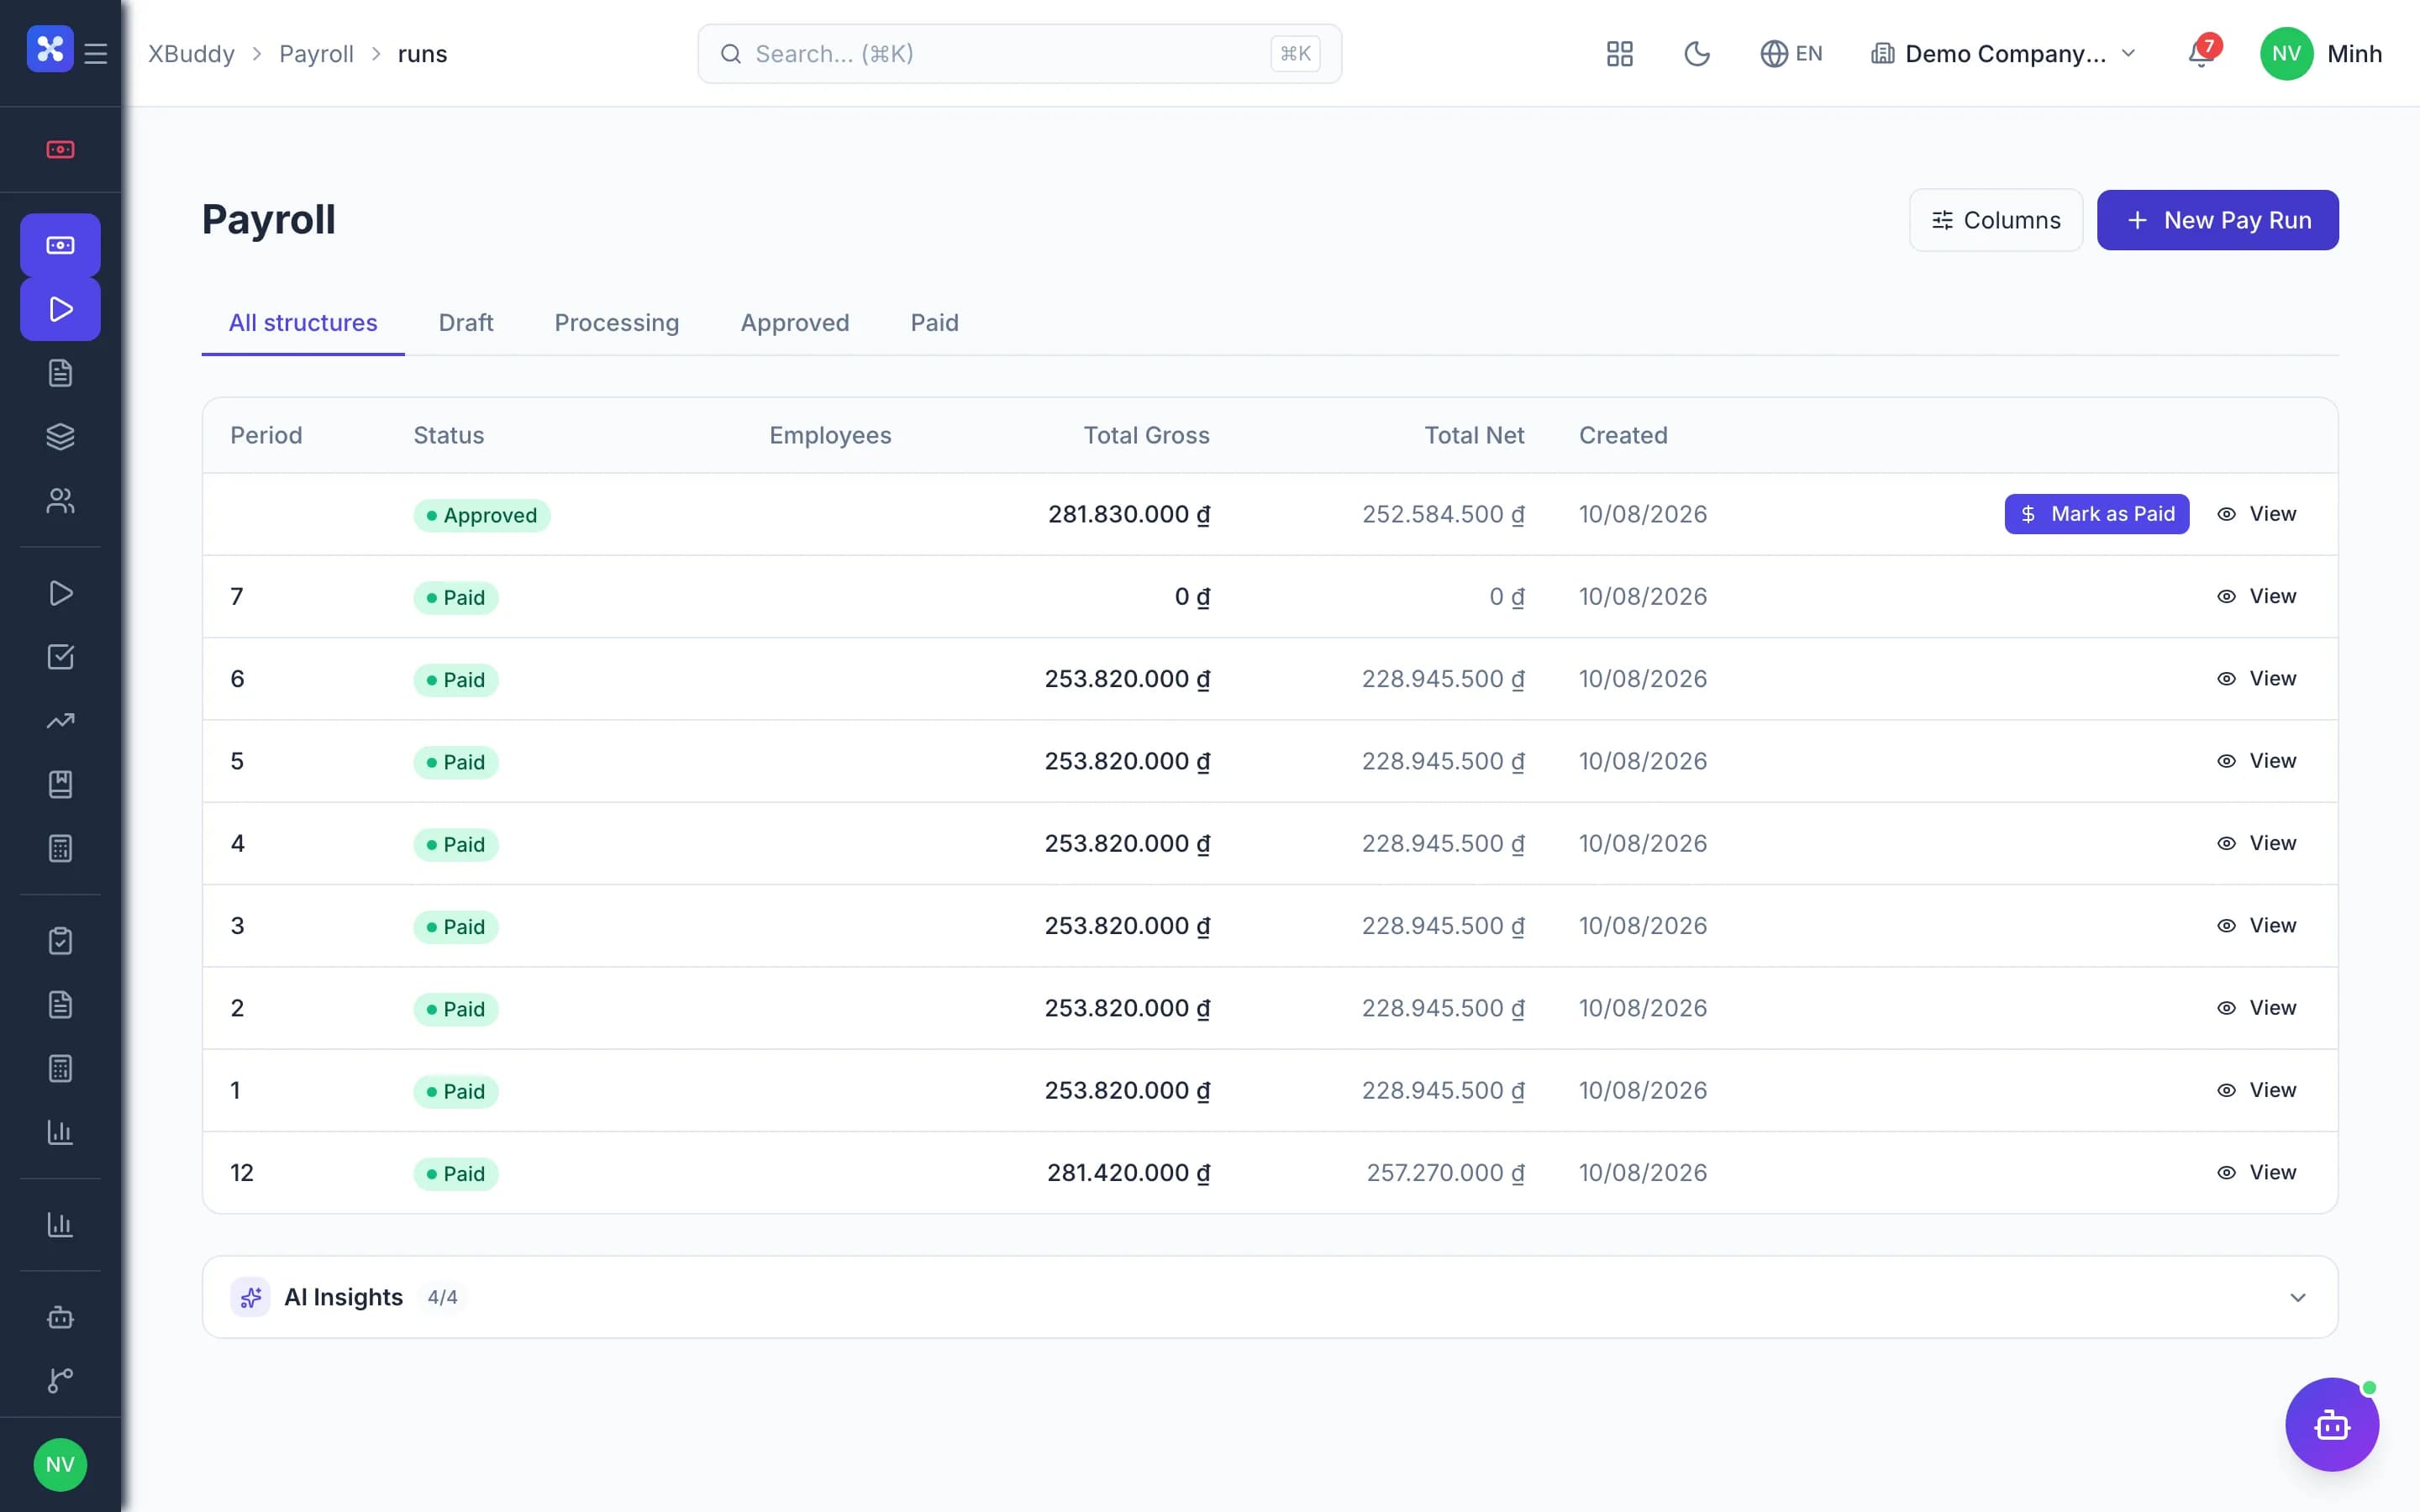Click the Total Net column header
The width and height of the screenshot is (2420, 1512).
pyautogui.click(x=1474, y=435)
